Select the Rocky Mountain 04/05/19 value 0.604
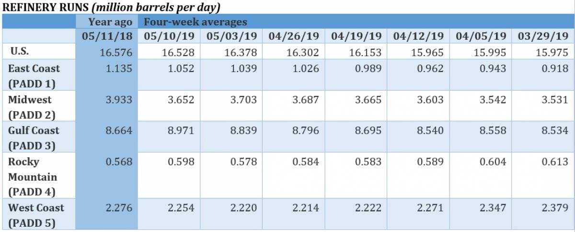This screenshot has width=575, height=232. [x=493, y=162]
